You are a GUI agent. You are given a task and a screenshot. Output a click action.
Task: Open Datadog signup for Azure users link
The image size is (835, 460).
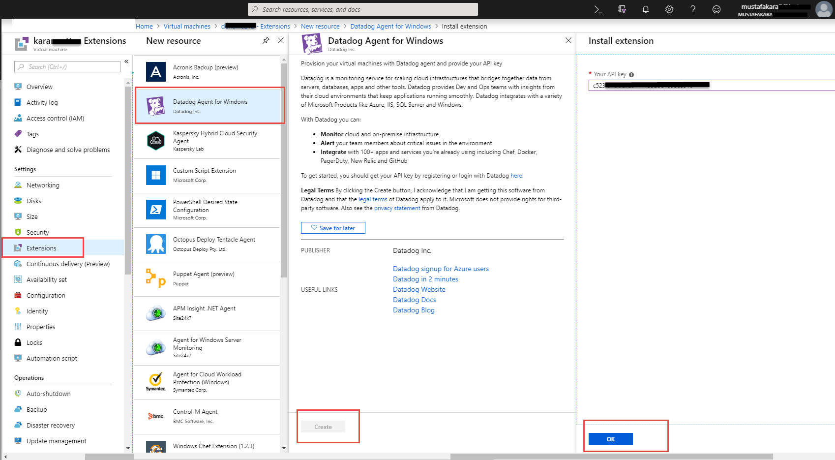[441, 269]
